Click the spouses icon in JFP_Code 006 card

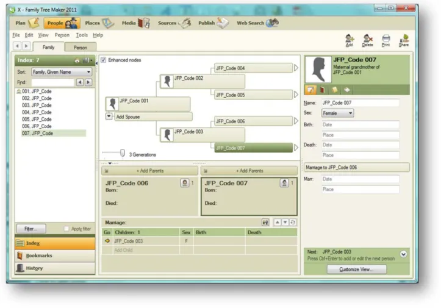[x=184, y=183]
